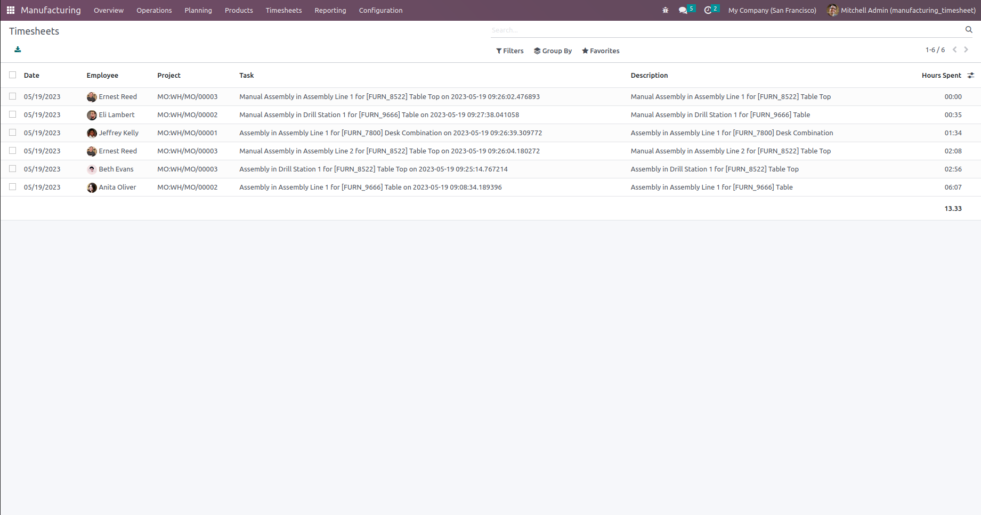Click Eli Lambert's project MO:WH/MO/00002
Viewport: 981px width, 515px height.
point(188,115)
